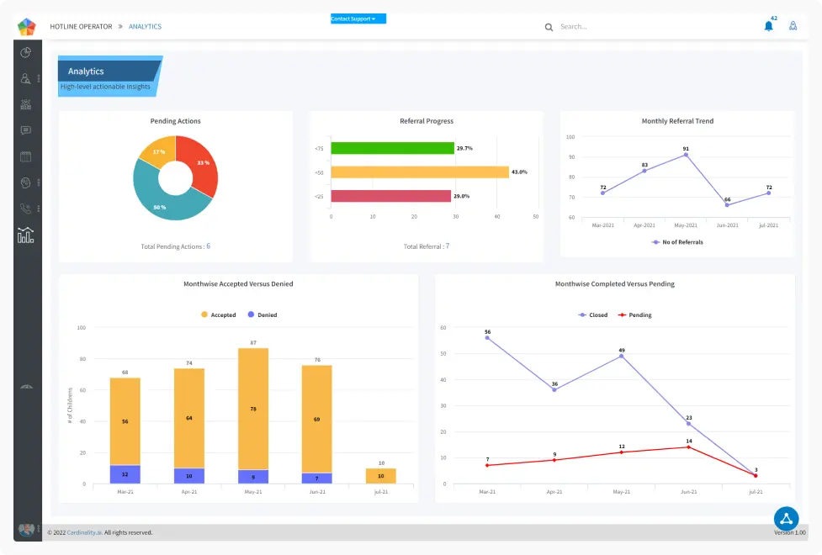Open the phone hotline sidebar icon

[26, 209]
